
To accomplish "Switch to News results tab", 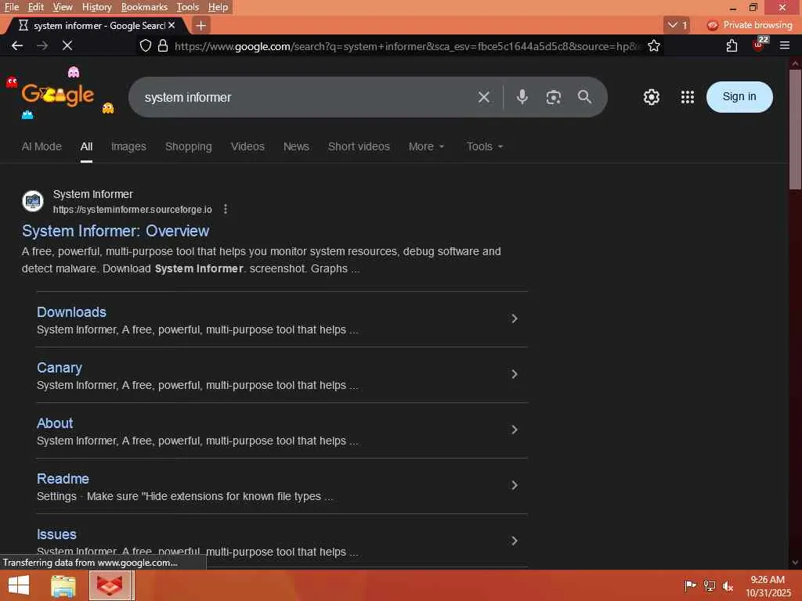I will 296,146.
